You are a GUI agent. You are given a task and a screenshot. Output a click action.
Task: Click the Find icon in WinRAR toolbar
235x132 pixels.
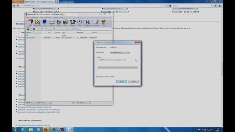(65, 23)
